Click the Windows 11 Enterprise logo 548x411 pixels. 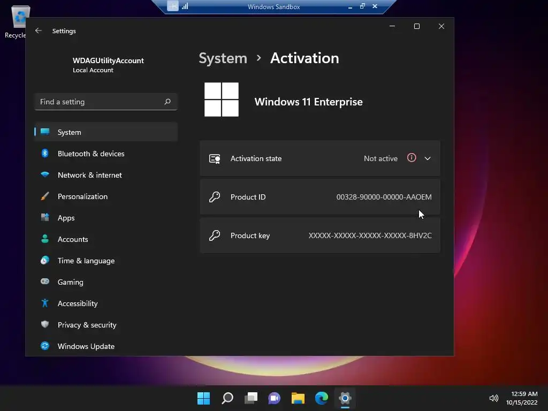pos(222,100)
